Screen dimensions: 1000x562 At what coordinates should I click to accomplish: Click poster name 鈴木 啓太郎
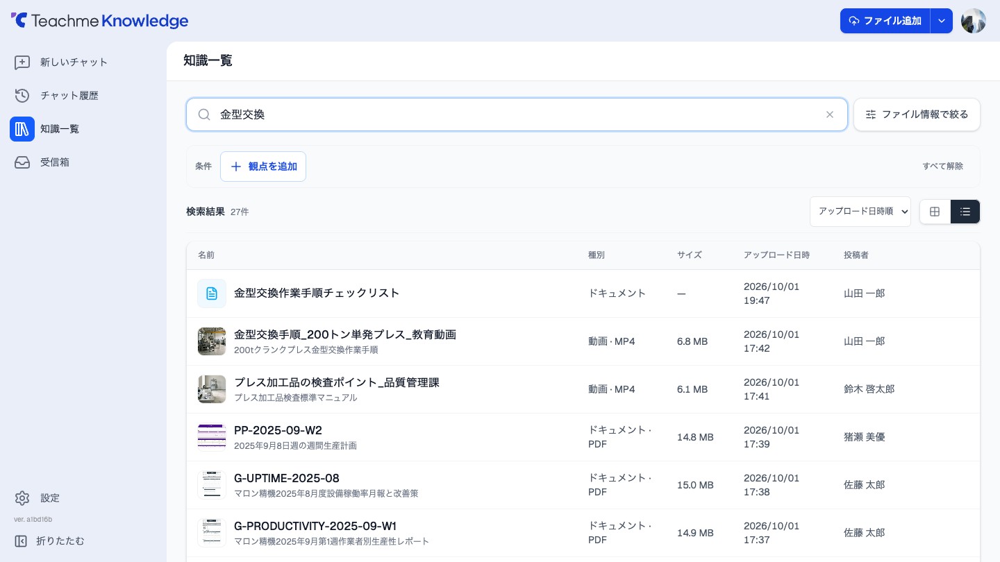tap(869, 389)
